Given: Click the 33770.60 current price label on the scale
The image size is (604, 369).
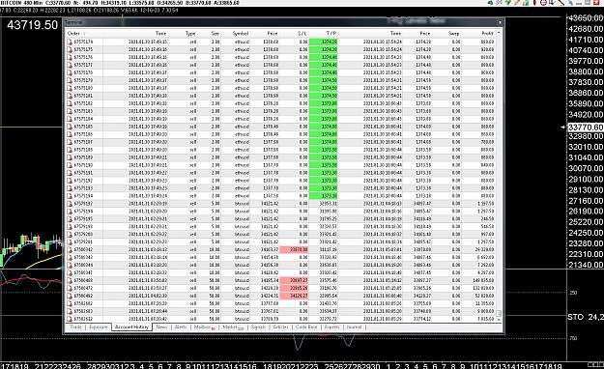Looking at the screenshot, I should coord(586,128).
